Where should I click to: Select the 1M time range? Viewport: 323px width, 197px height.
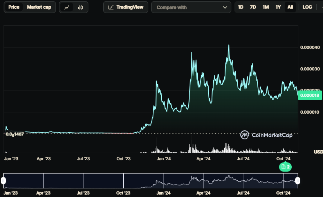click(265, 7)
